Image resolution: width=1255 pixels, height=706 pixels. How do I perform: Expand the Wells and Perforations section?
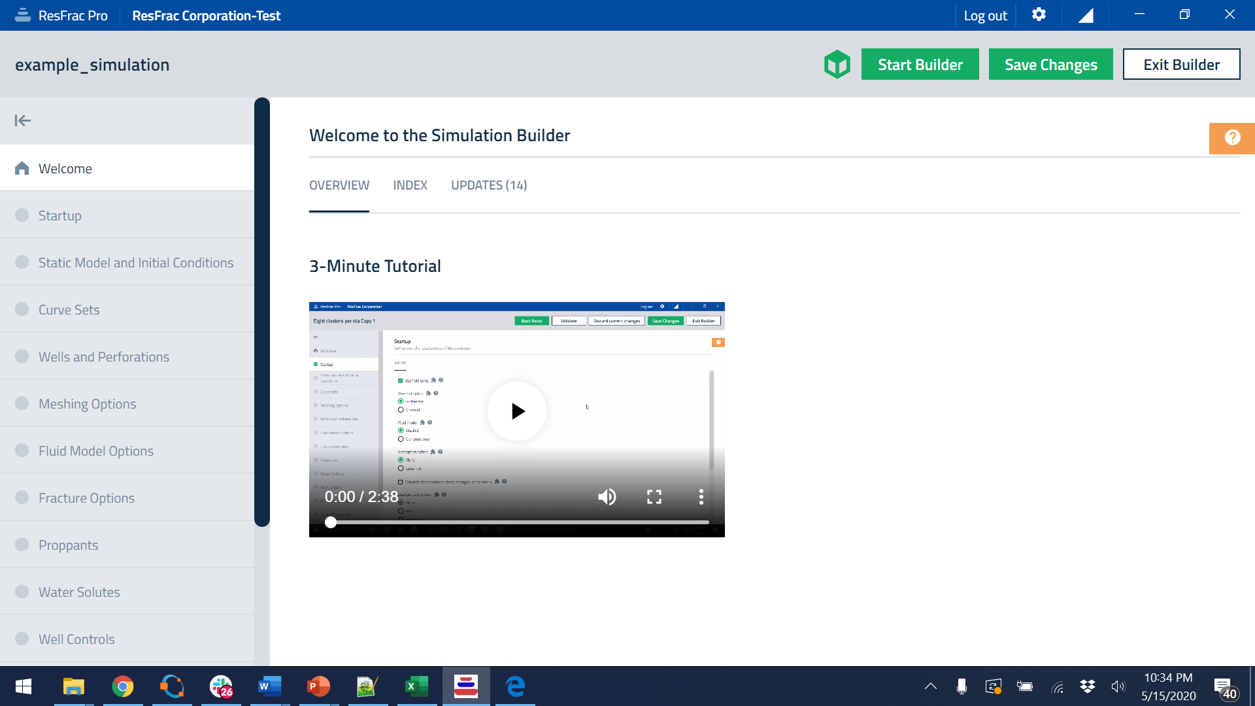[x=105, y=356]
